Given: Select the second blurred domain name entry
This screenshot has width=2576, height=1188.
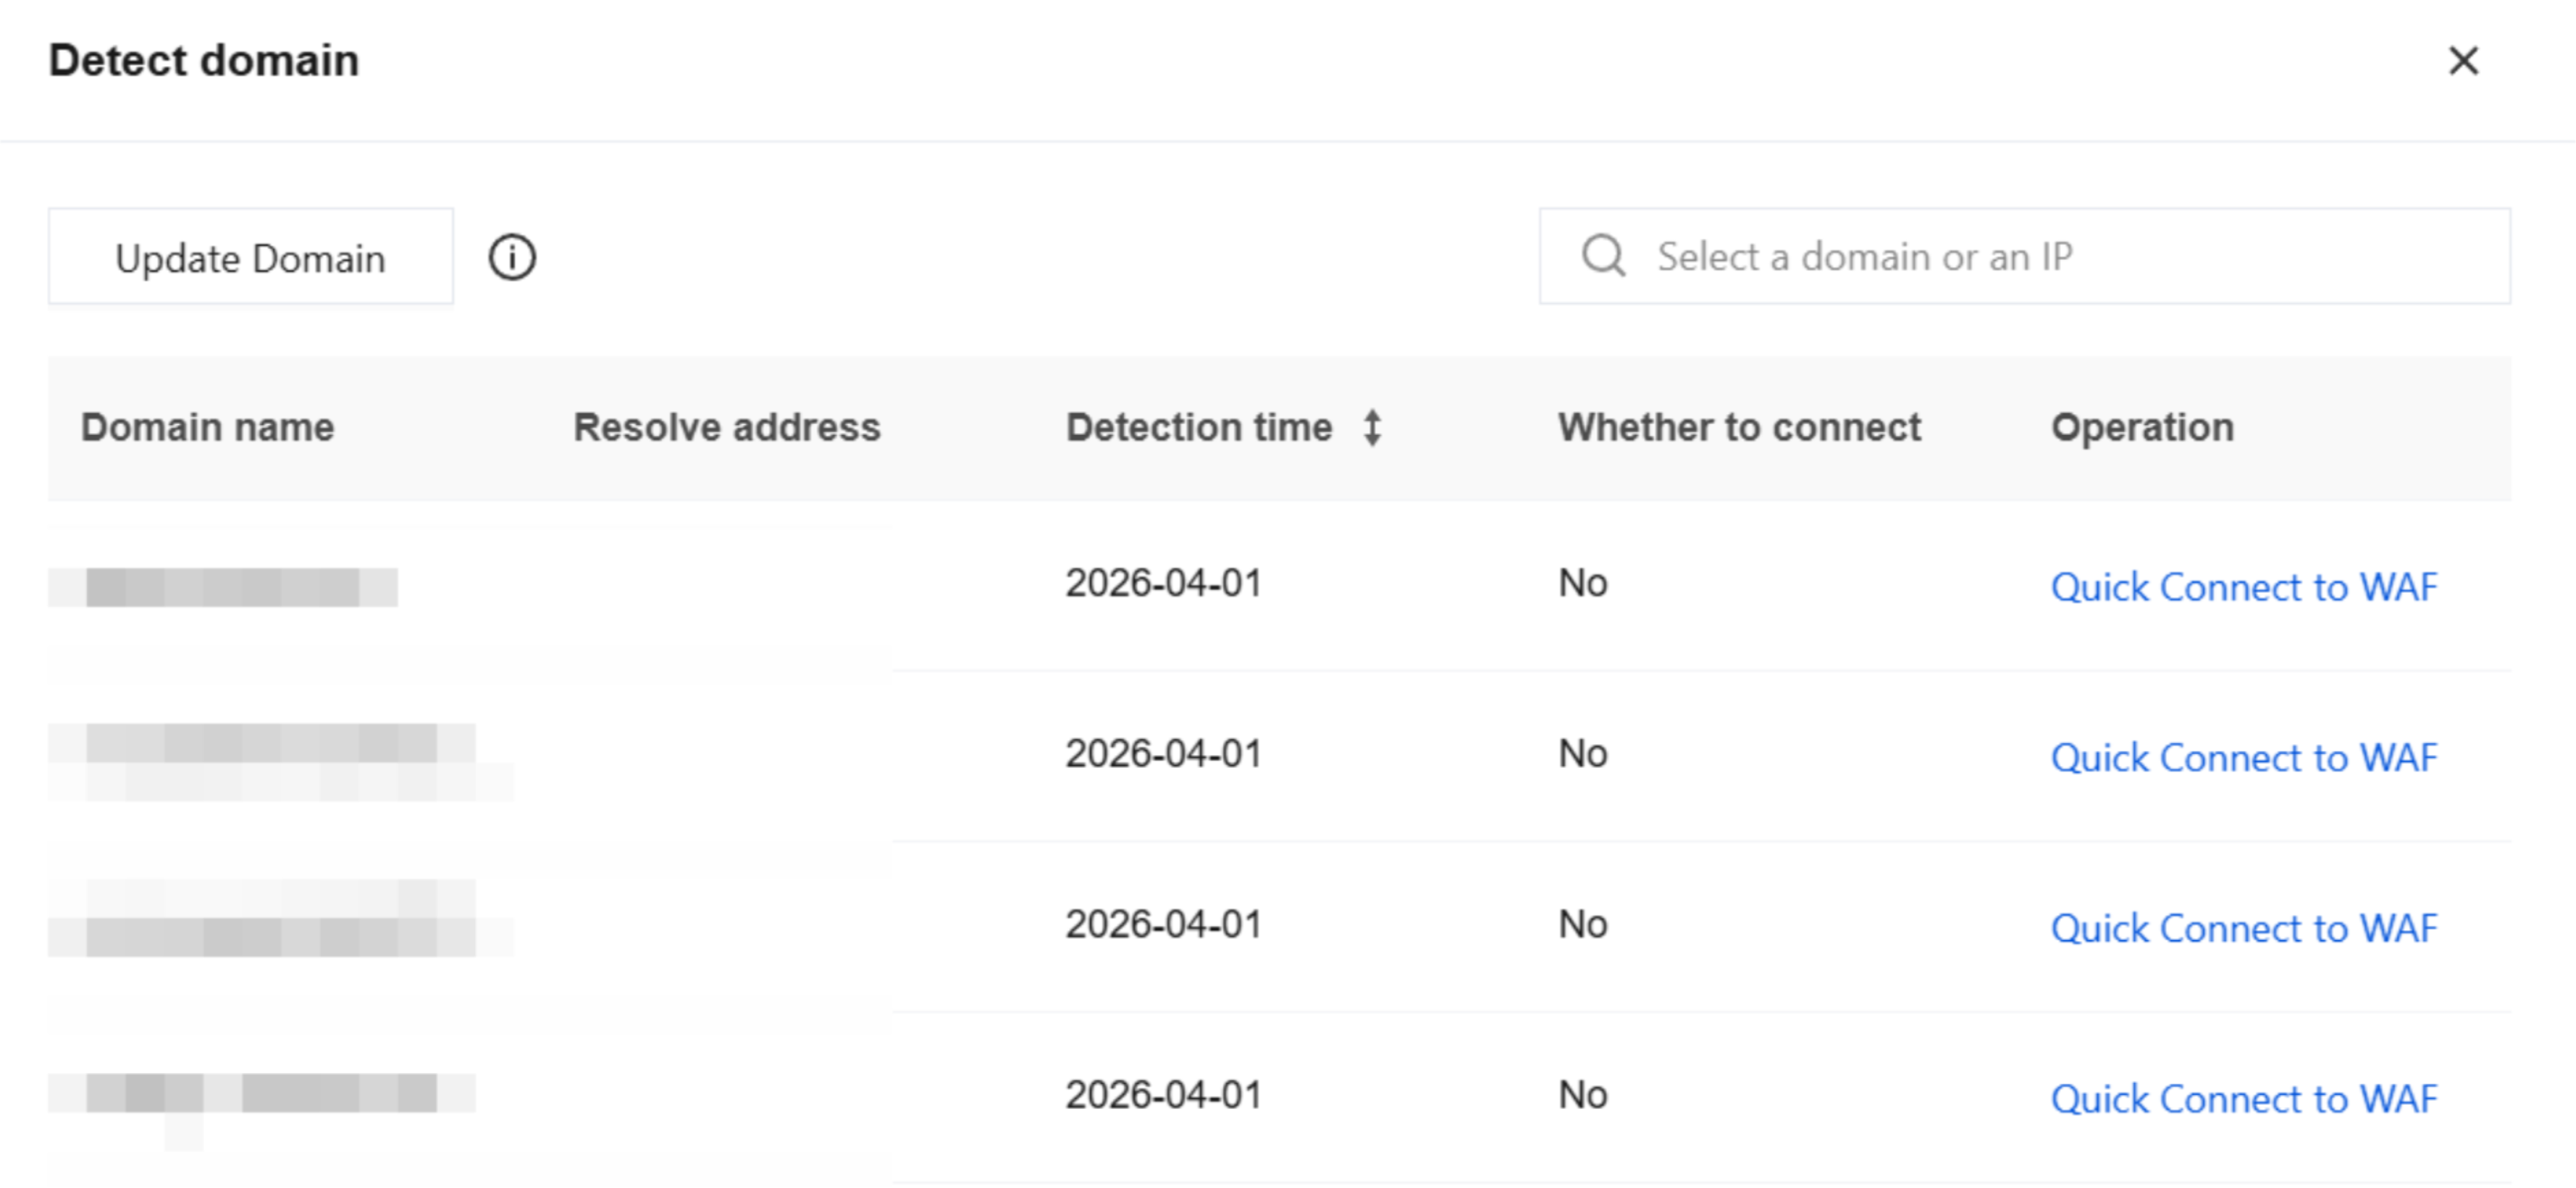Looking at the screenshot, I should coord(280,762).
